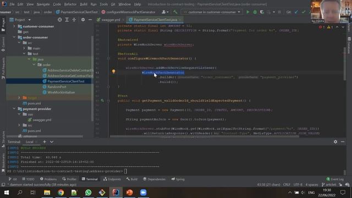Click Expand All icon in Project panel
The image size is (352, 198).
pyautogui.click(x=67, y=20)
